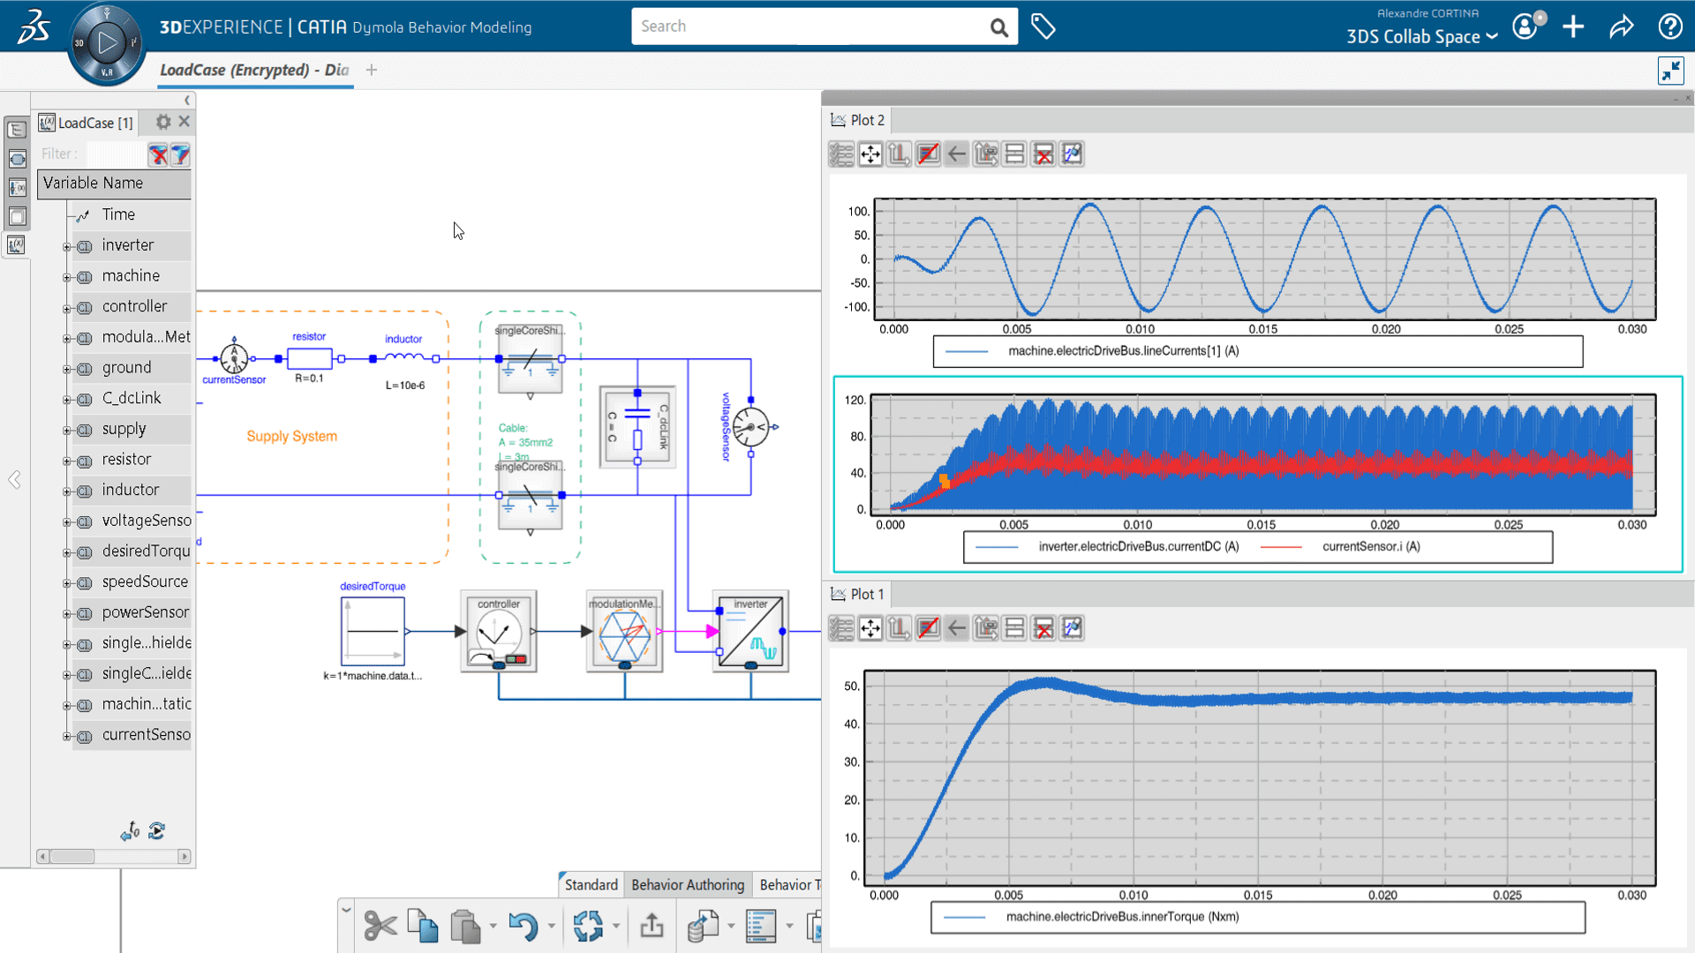
Task: Click the autoscale Y-axis icon in Plot 2
Action: coord(898,154)
